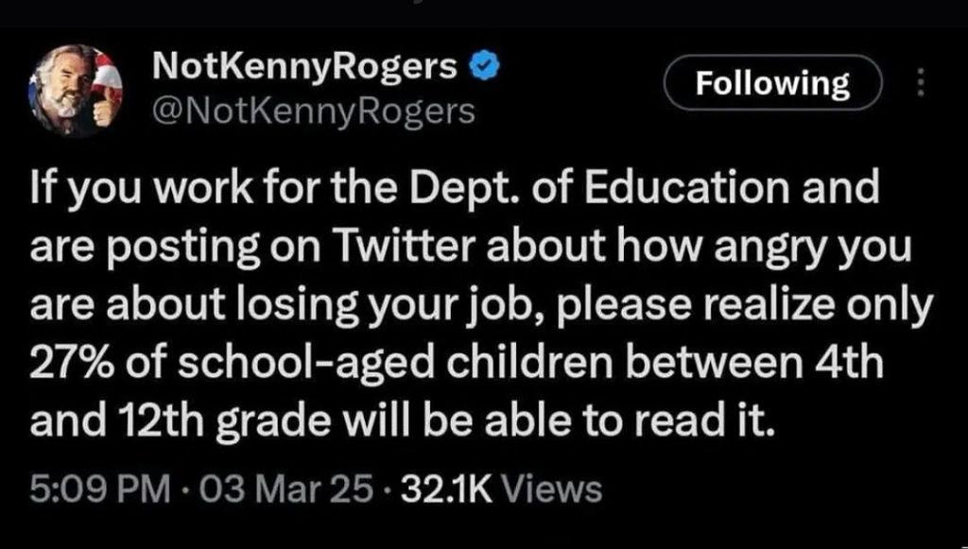The image size is (968, 549).
Task: Click the word Views beside the count
Action: (x=551, y=489)
